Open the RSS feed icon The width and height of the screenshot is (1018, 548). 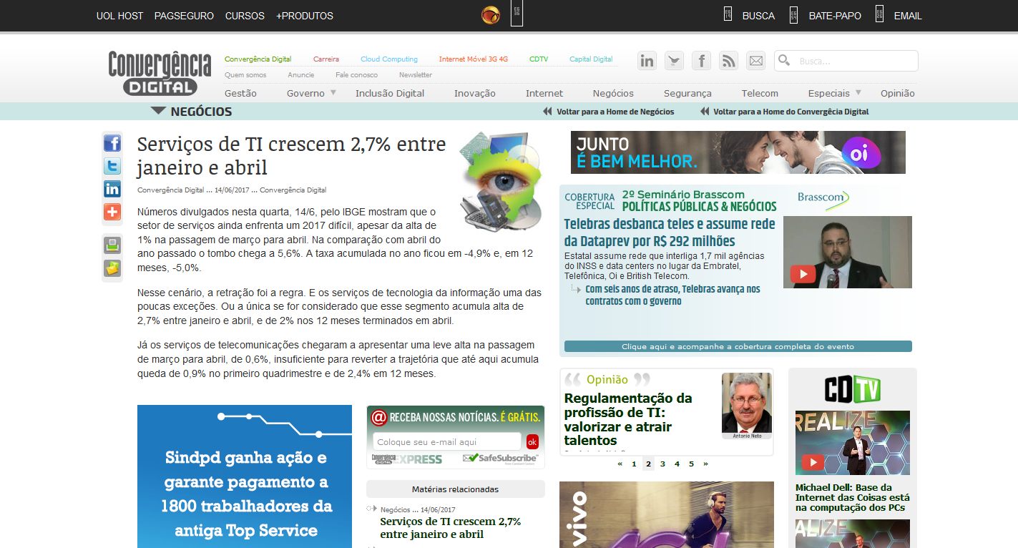pyautogui.click(x=729, y=61)
